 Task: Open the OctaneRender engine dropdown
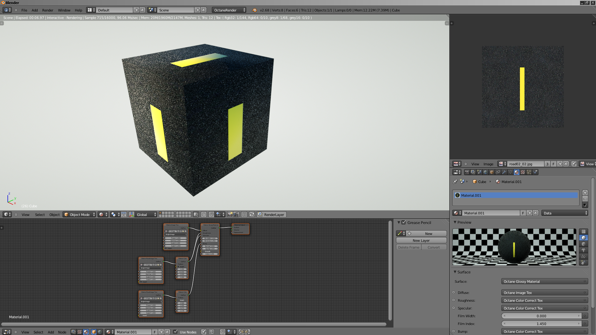coord(229,10)
